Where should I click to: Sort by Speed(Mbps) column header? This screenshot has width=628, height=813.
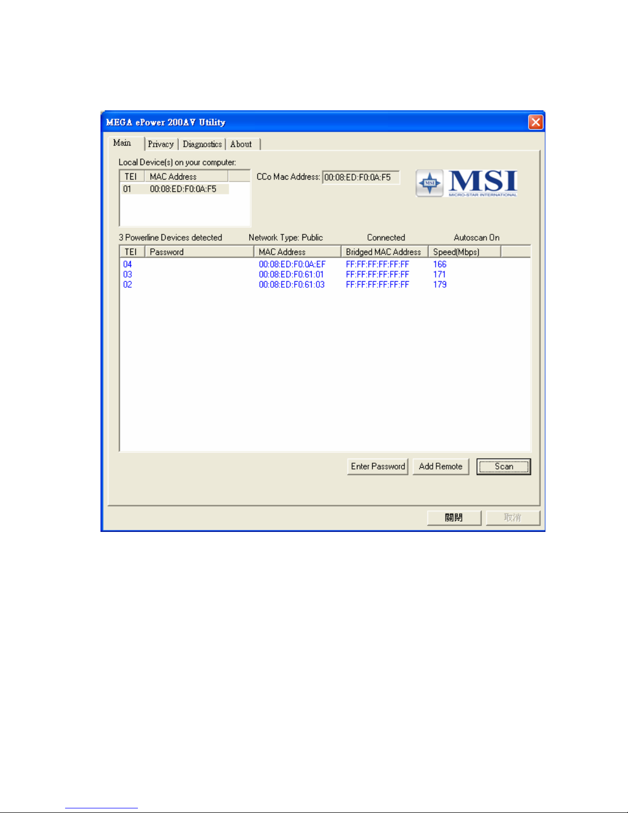point(464,252)
